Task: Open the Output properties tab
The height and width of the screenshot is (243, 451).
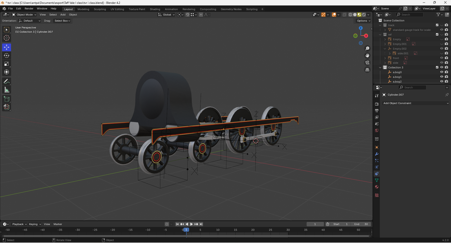Action: pos(377,111)
